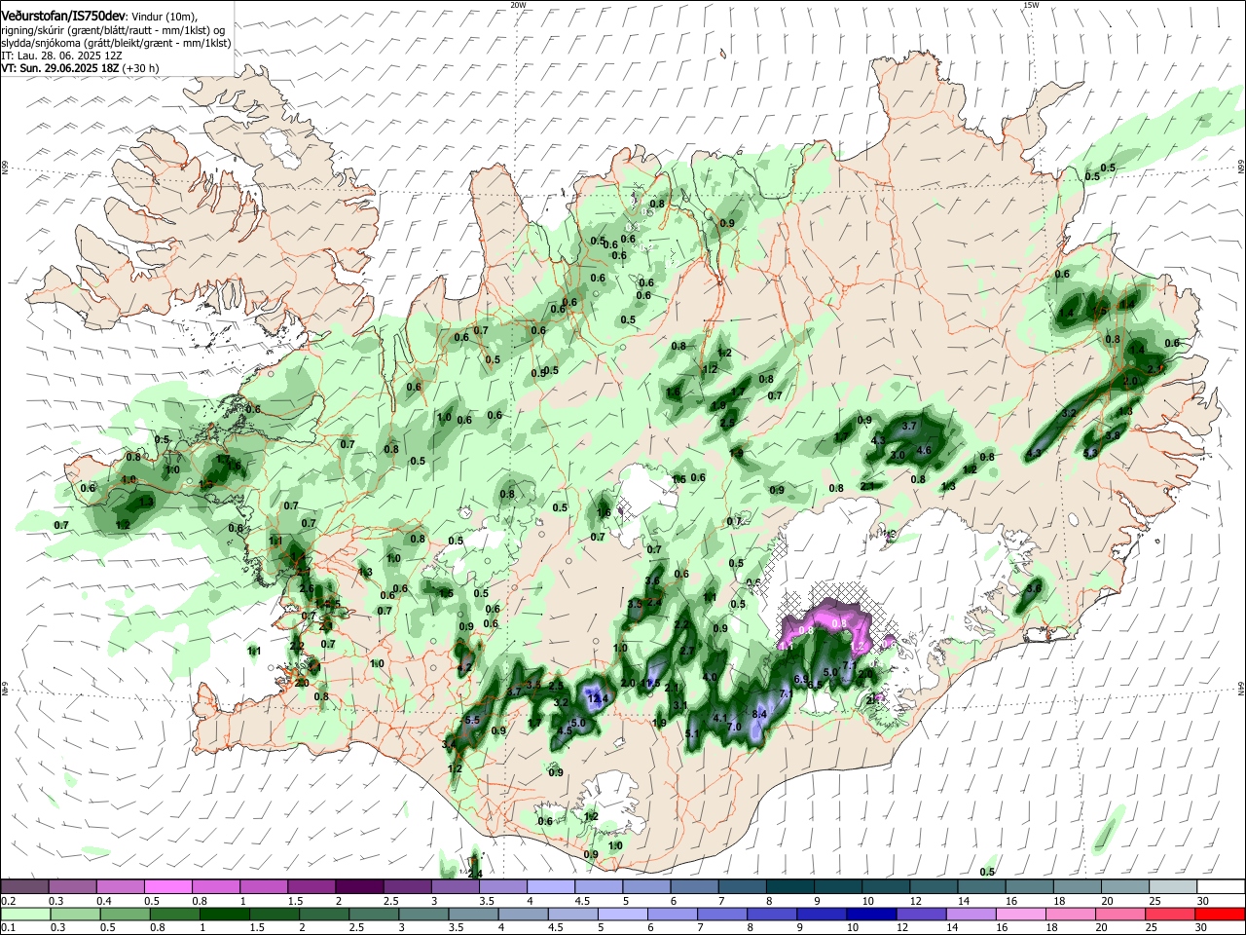This screenshot has width=1246, height=935.
Task: Click the darkest green swatch labelled 1 in bottom legend row
Action: [224, 914]
